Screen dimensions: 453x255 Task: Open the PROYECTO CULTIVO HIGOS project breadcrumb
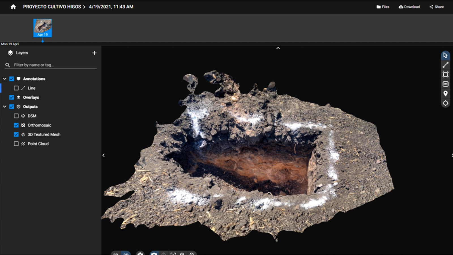click(x=52, y=7)
